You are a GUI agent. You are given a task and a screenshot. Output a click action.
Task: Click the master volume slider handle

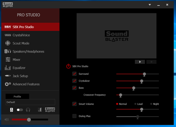point(29,120)
